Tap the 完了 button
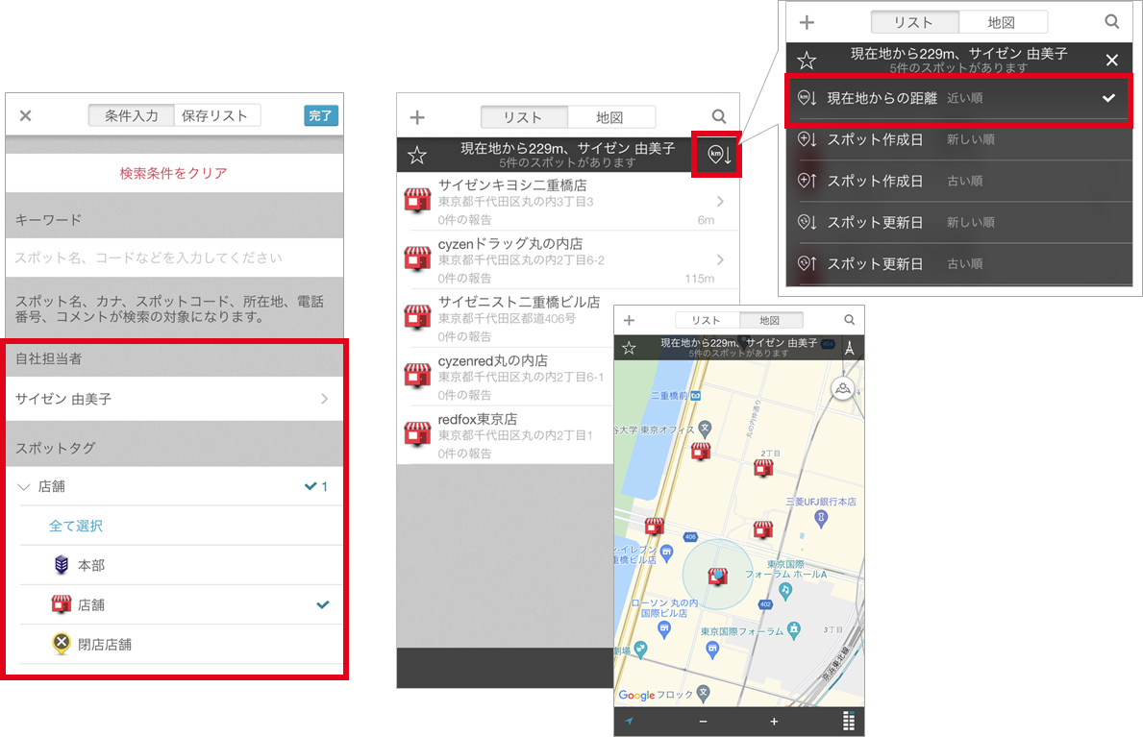This screenshot has width=1143, height=737. click(321, 115)
